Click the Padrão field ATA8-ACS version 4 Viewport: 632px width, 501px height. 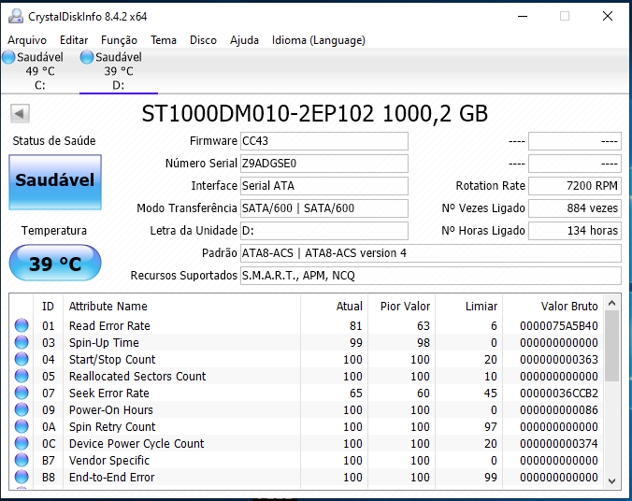[x=431, y=253]
